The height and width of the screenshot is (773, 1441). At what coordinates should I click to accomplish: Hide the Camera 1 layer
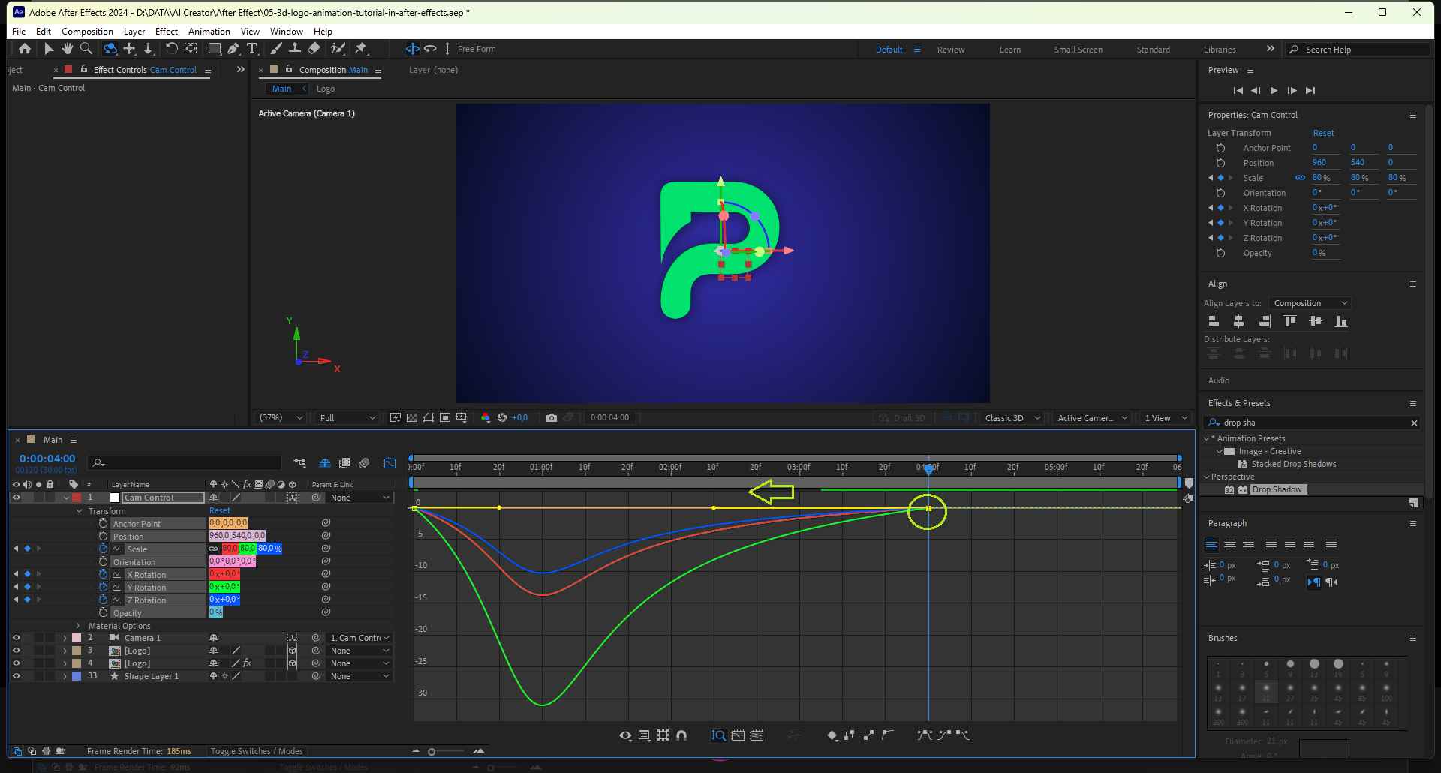point(16,638)
